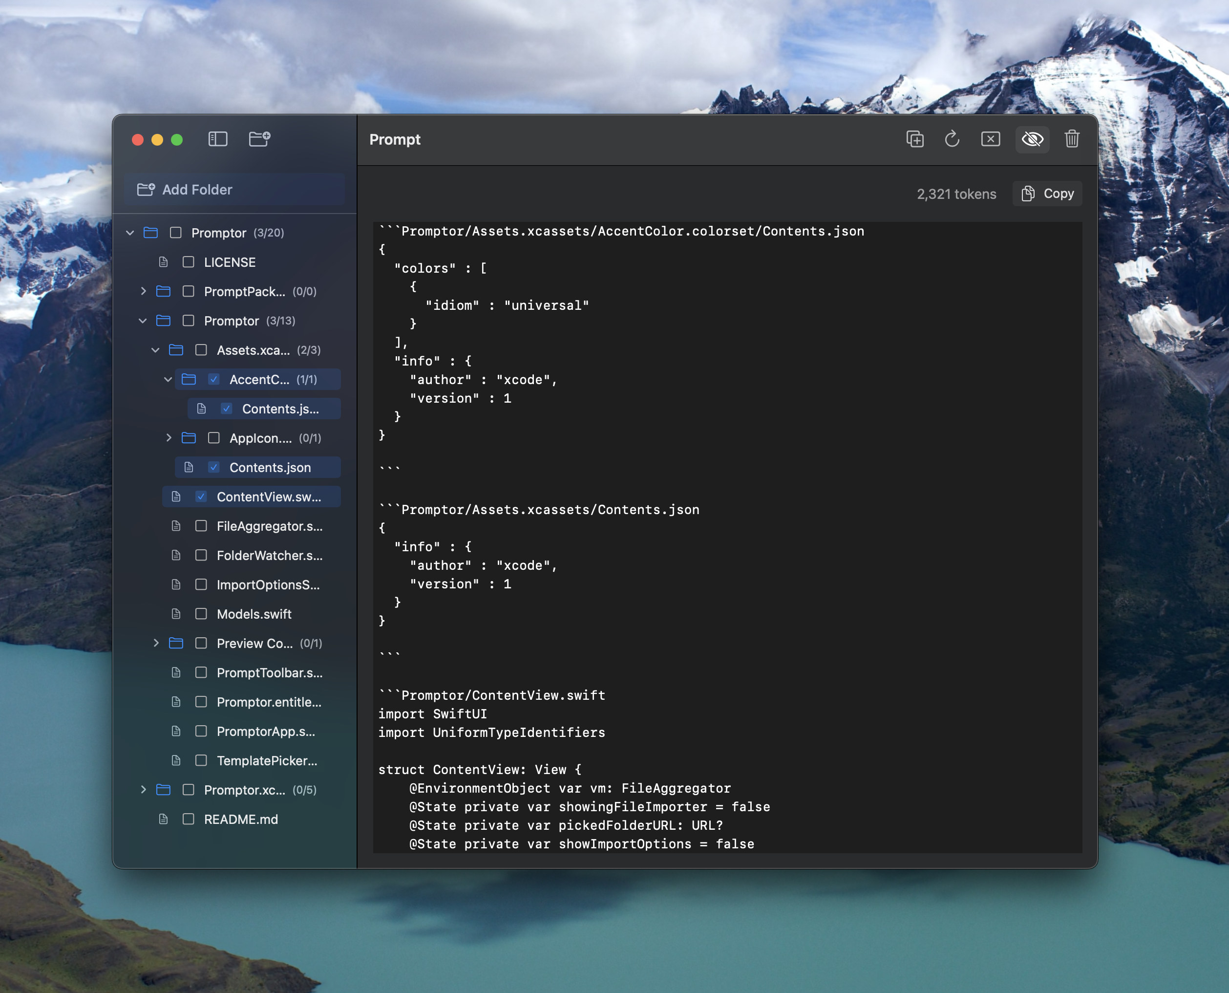The height and width of the screenshot is (993, 1229).
Task: Copy the prompt with Copy button
Action: 1047,194
